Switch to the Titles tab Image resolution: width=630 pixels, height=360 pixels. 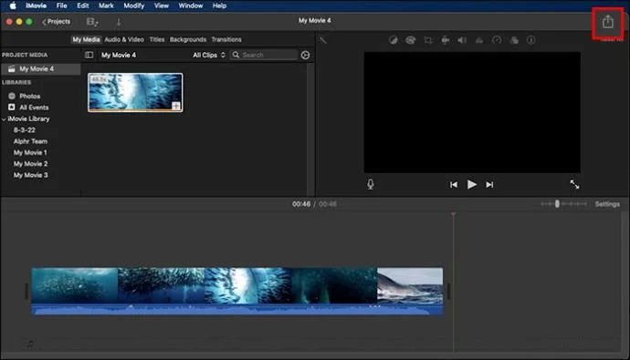(x=157, y=39)
